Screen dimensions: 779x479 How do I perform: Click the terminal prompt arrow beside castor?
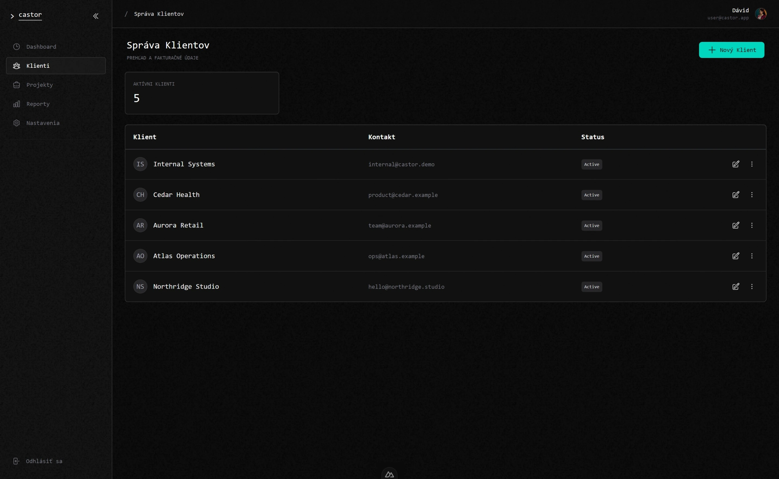[12, 16]
